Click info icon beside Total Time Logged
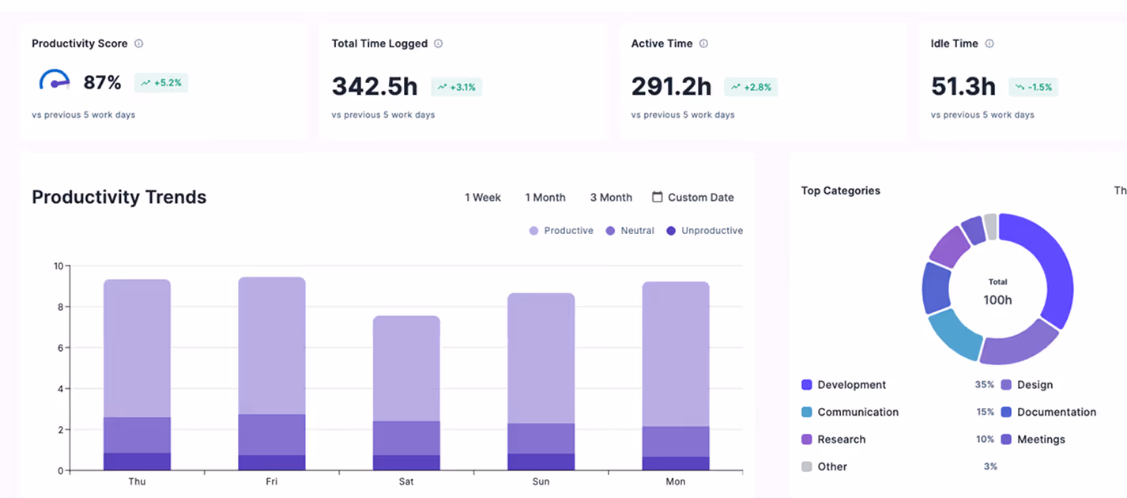Screen dimensions: 1127x498 [x=439, y=43]
